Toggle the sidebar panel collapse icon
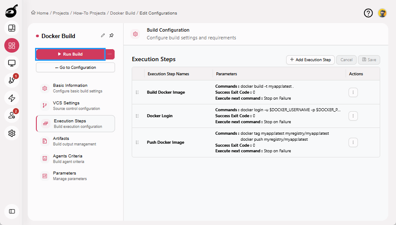Screen dimensions: 396x225 click(12, 211)
